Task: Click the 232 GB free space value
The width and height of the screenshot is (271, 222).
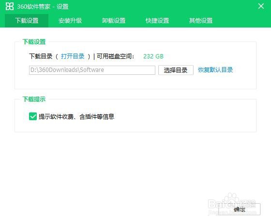Action: pyautogui.click(x=153, y=56)
